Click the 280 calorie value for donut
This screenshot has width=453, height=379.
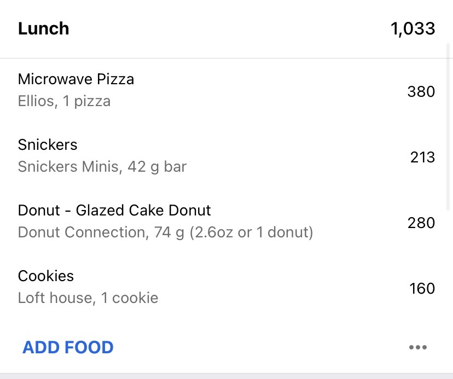coord(421,223)
